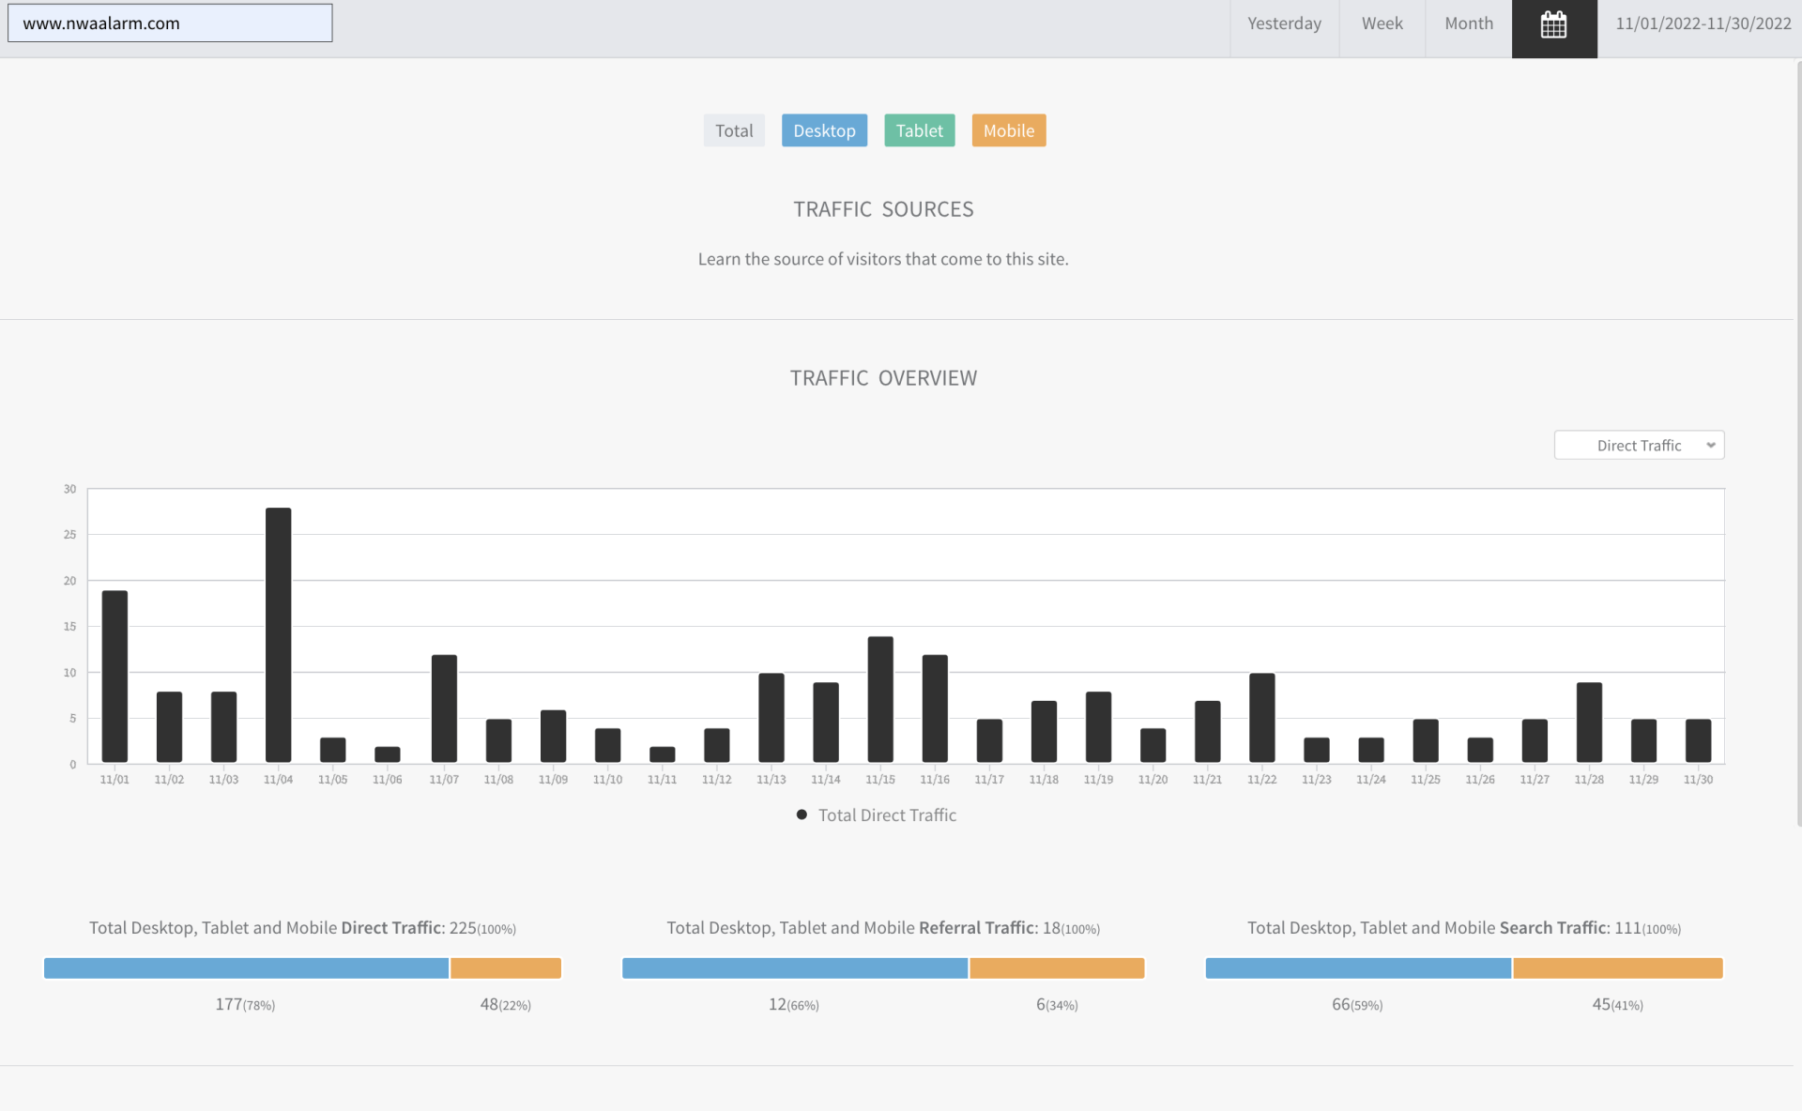Click the www.nwaalarm.com site input field
This screenshot has width=1802, height=1111.
pos(170,23)
